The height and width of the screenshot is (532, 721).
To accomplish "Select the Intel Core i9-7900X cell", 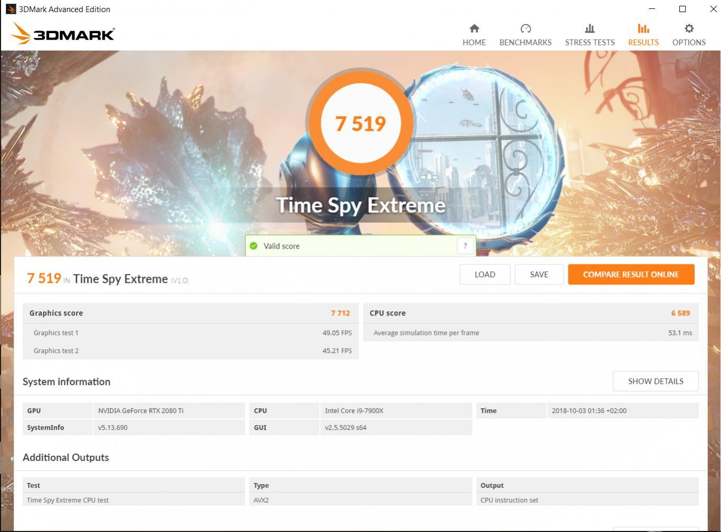I will 396,410.
